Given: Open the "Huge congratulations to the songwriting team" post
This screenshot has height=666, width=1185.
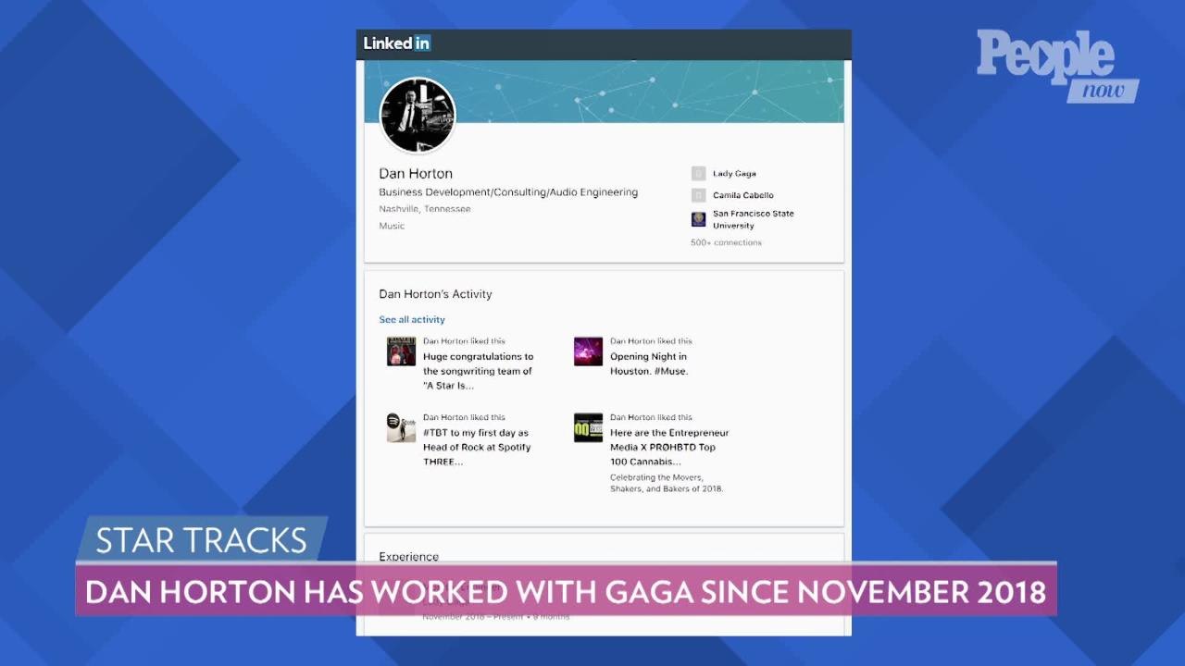Looking at the screenshot, I should coord(478,371).
